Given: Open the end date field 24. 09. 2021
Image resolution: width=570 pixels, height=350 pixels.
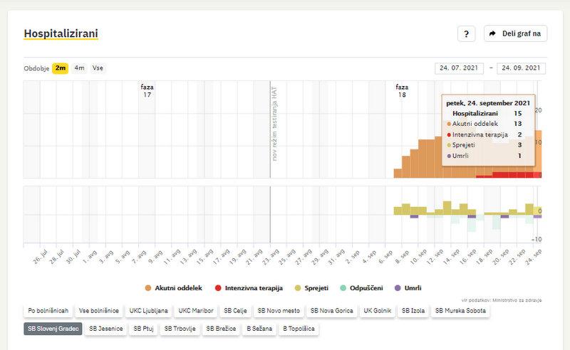Looking at the screenshot, I should coord(522,68).
